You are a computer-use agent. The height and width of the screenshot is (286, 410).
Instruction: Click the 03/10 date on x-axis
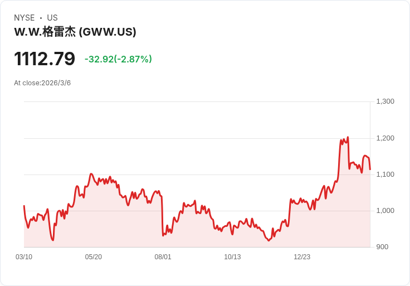(x=24, y=257)
